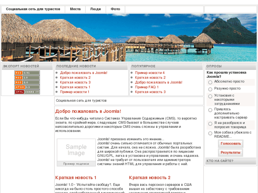Click the 'Краткая новость 2' article heading
The width and height of the screenshot is (258, 193).
point(149,177)
